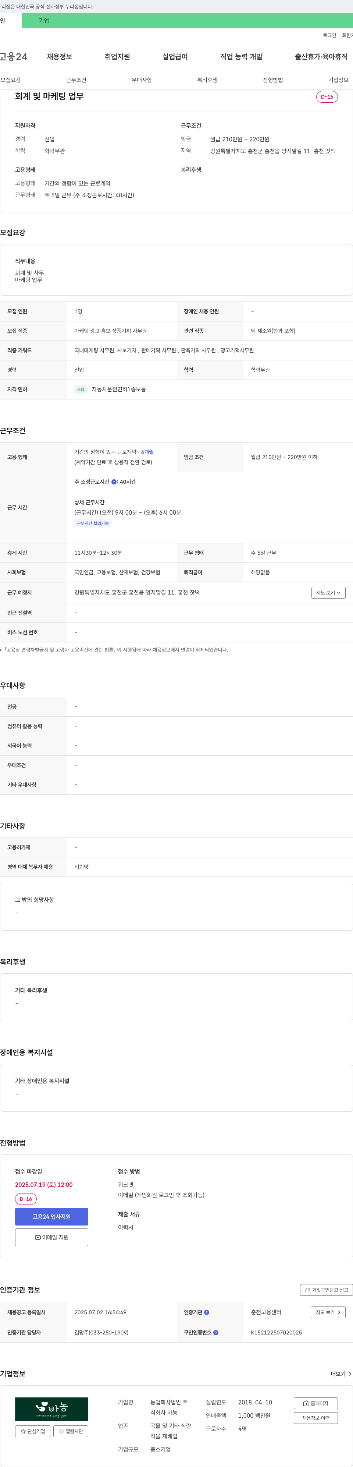Viewport: 353px width, 1467px height.
Task: Click 중소기업 company size value
Action: [160, 1449]
